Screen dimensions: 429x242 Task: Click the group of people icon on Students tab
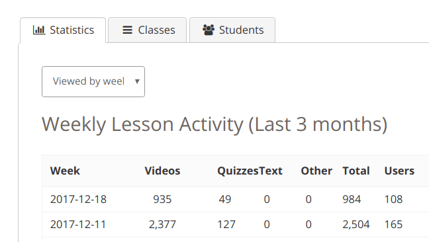209,30
